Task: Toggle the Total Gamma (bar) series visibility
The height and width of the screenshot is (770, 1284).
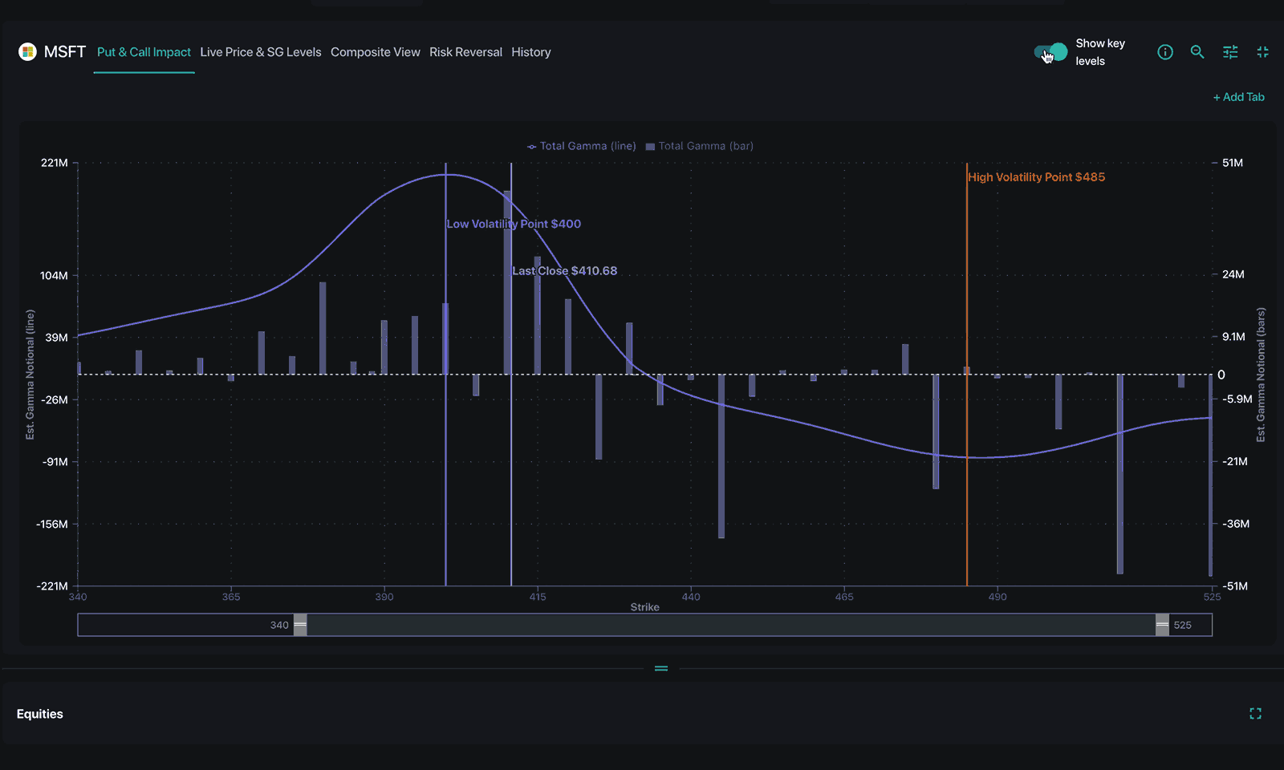Action: tap(705, 146)
